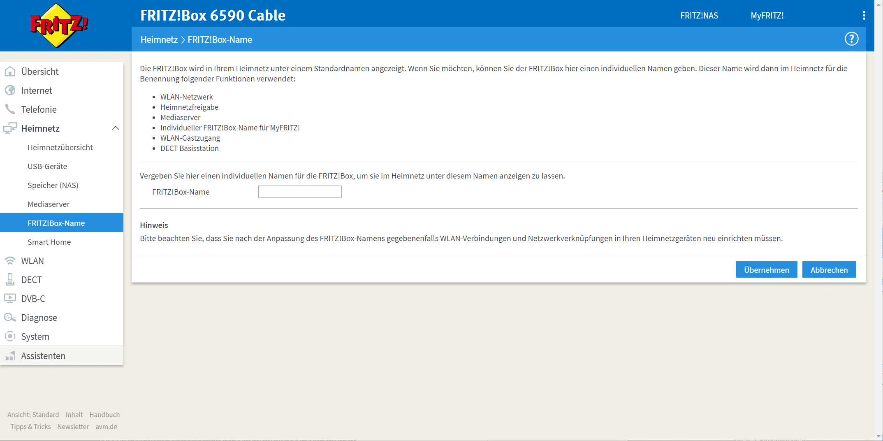Click the Diagnose icon
Screen dimensions: 883x441
click(x=10, y=318)
